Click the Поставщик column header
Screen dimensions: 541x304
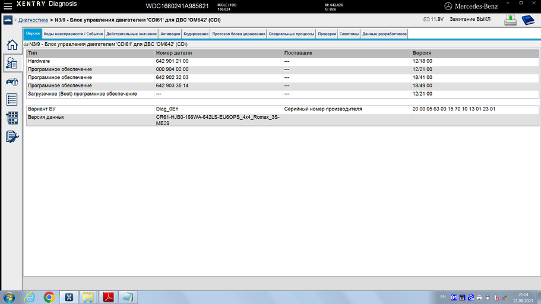[x=347, y=53]
